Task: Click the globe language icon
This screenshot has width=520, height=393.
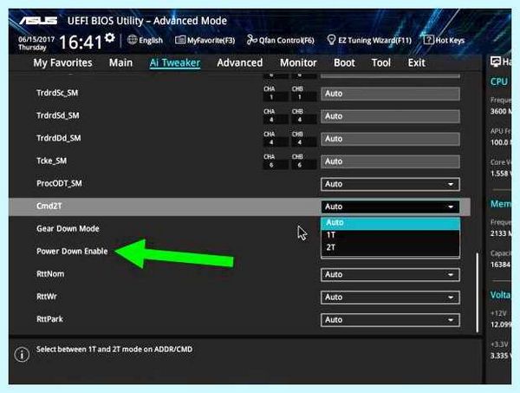Action: click(x=133, y=40)
